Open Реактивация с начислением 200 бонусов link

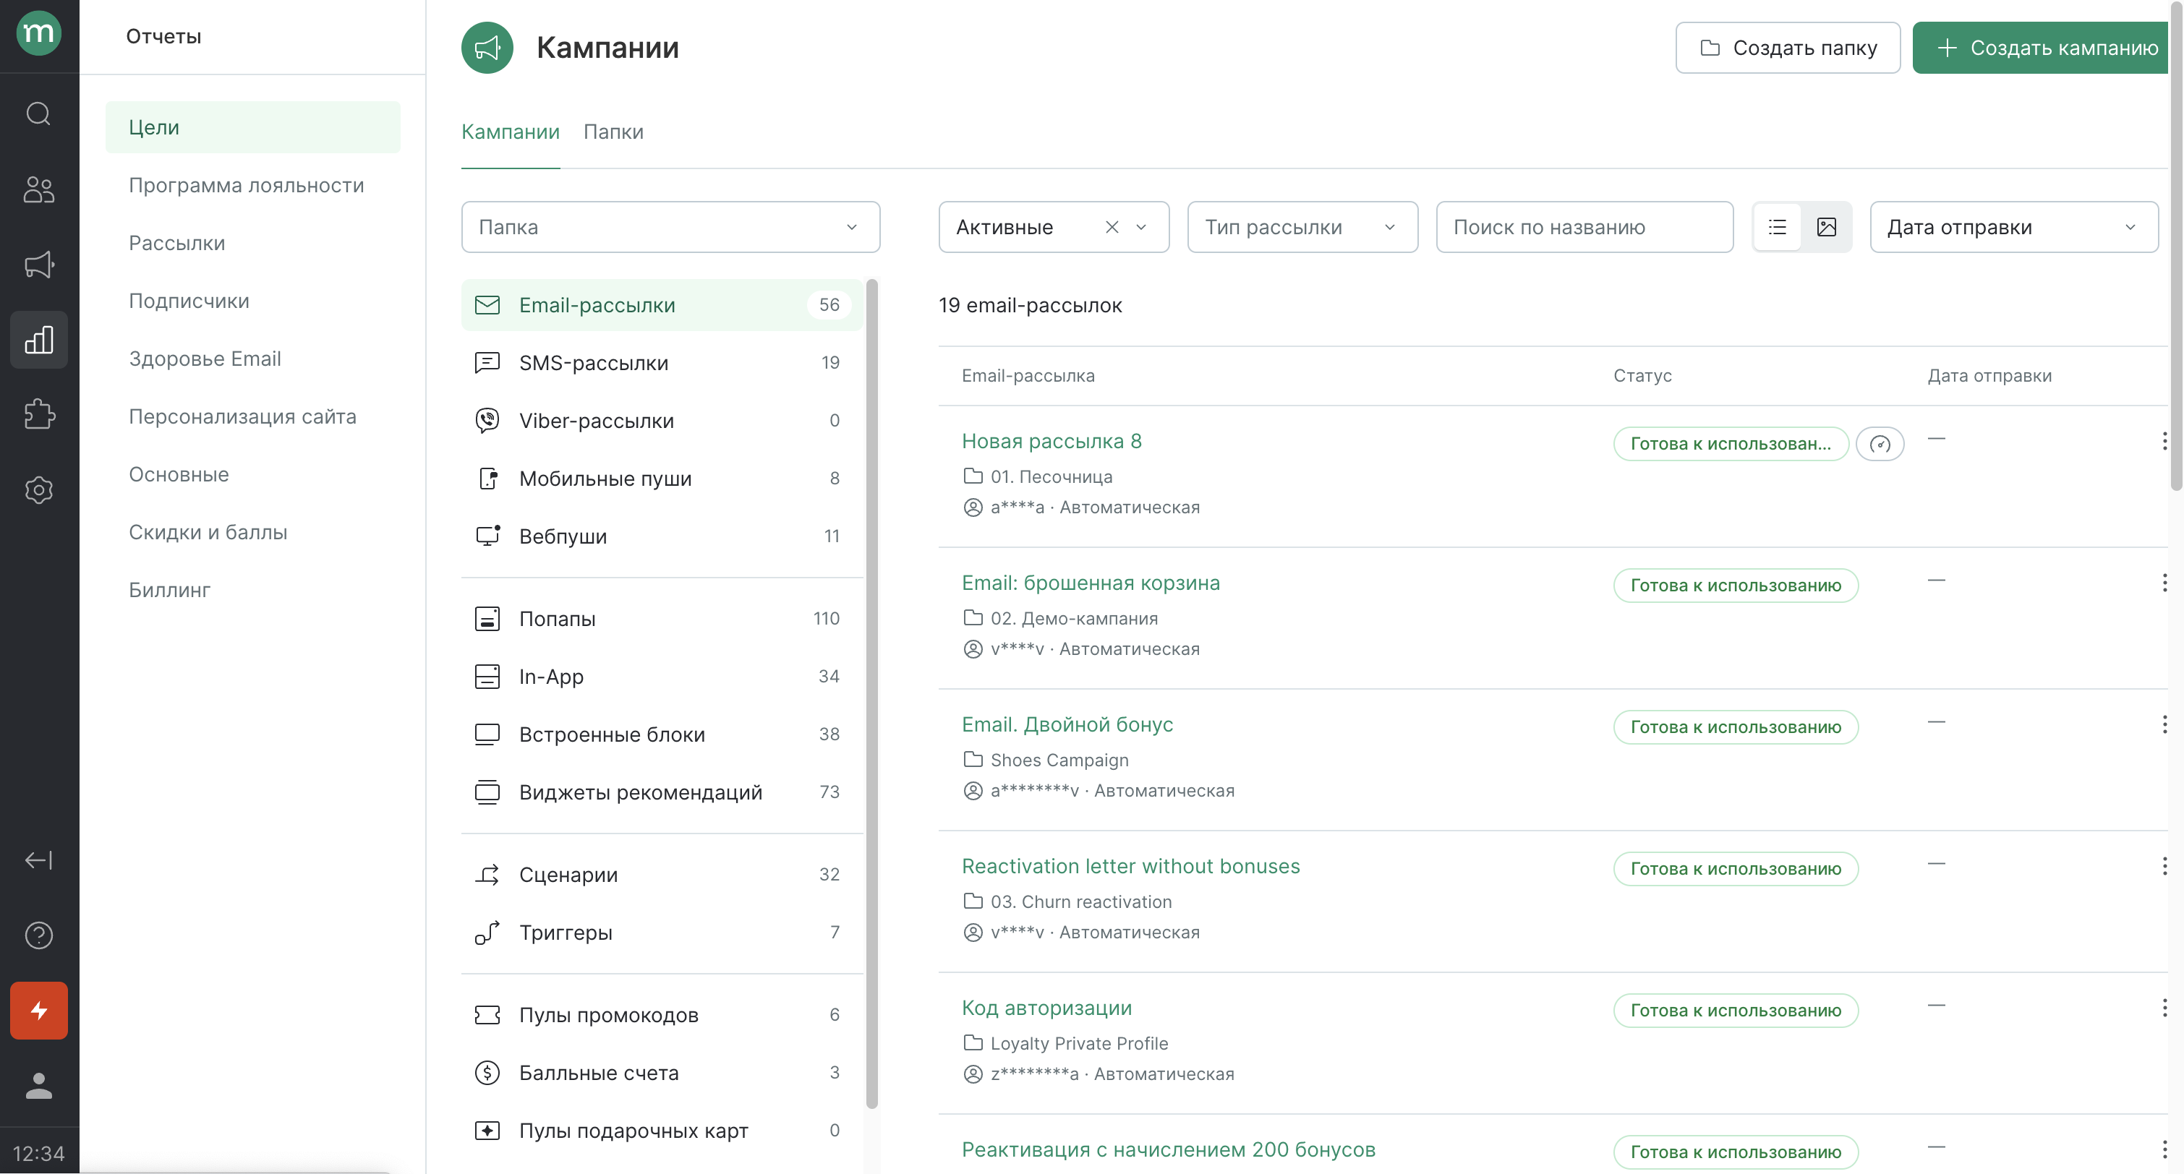click(1169, 1149)
